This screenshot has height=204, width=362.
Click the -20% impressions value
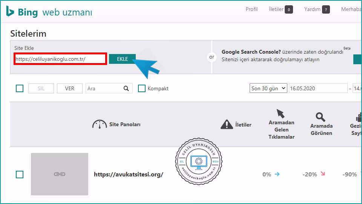(310, 175)
